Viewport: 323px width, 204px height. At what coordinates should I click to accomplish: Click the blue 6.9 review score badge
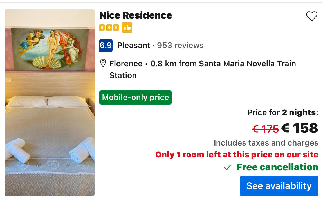click(106, 46)
